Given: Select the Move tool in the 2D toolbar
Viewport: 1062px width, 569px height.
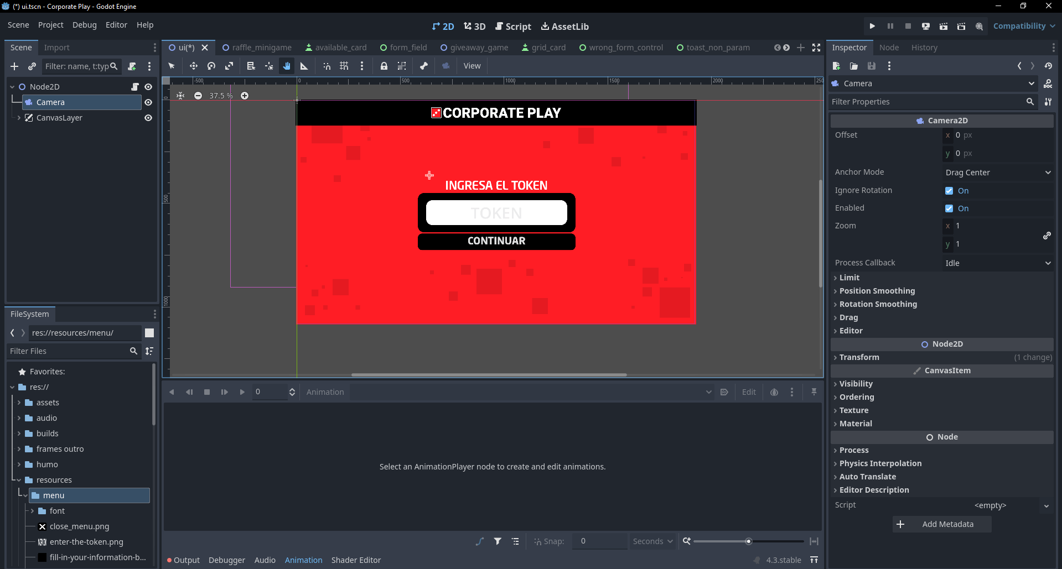Looking at the screenshot, I should coord(194,66).
